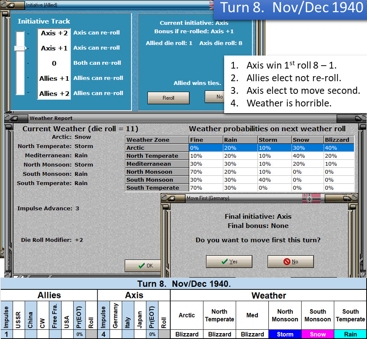Click the Allies impulse value 1
Image resolution: width=367 pixels, height=339 pixels.
pyautogui.click(x=7, y=334)
